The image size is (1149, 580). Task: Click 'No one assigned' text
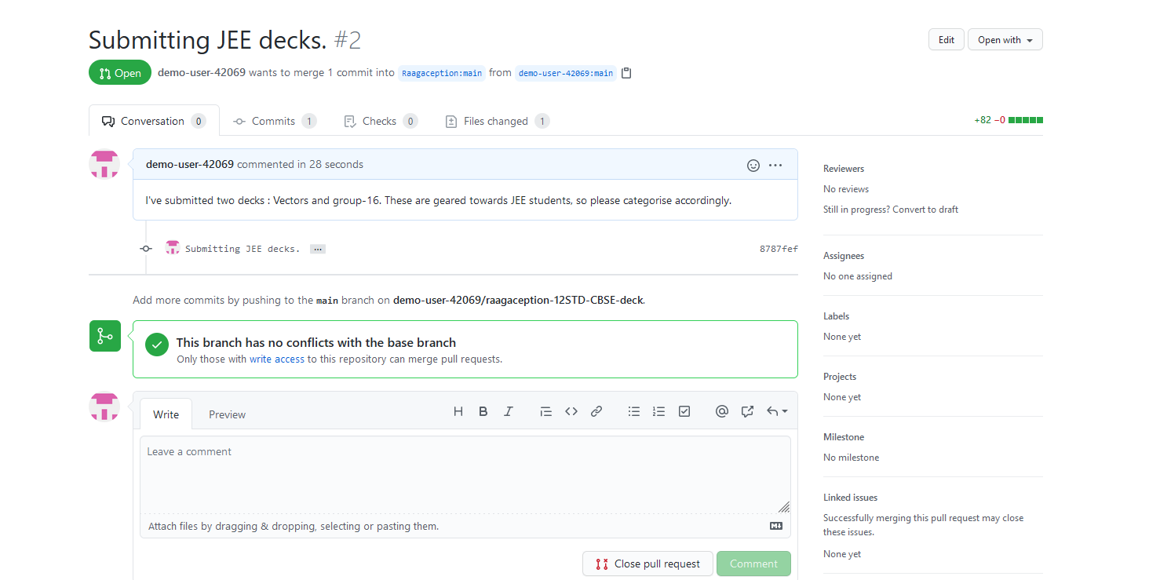click(x=858, y=276)
